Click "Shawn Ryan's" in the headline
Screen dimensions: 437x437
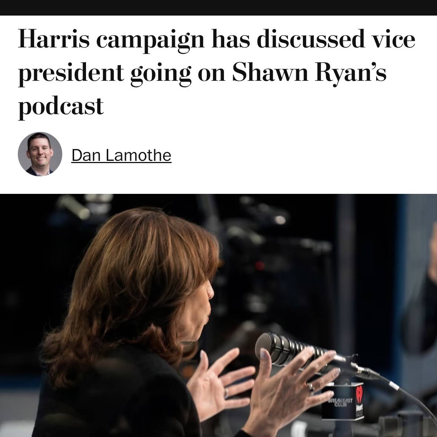[x=309, y=72]
